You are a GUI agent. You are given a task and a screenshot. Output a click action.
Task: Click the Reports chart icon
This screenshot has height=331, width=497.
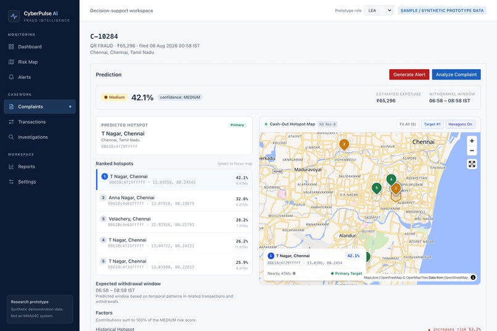(x=11, y=166)
